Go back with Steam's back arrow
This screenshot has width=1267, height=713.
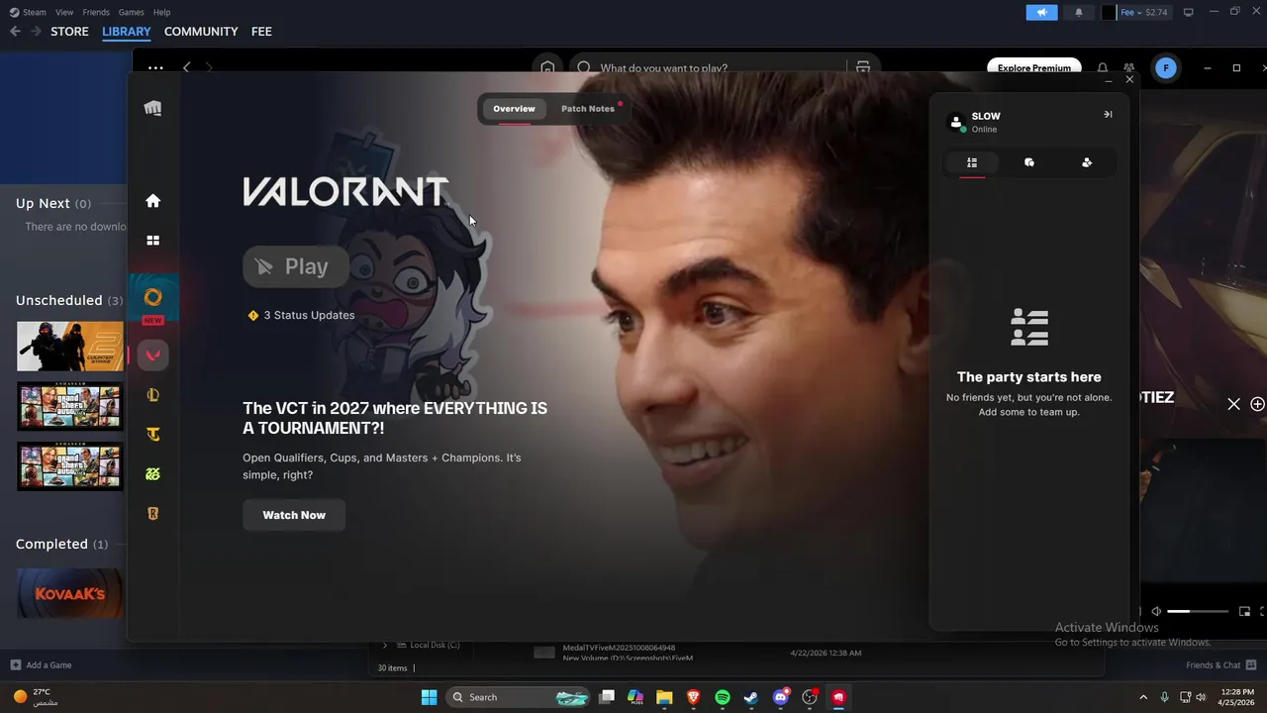[15, 32]
